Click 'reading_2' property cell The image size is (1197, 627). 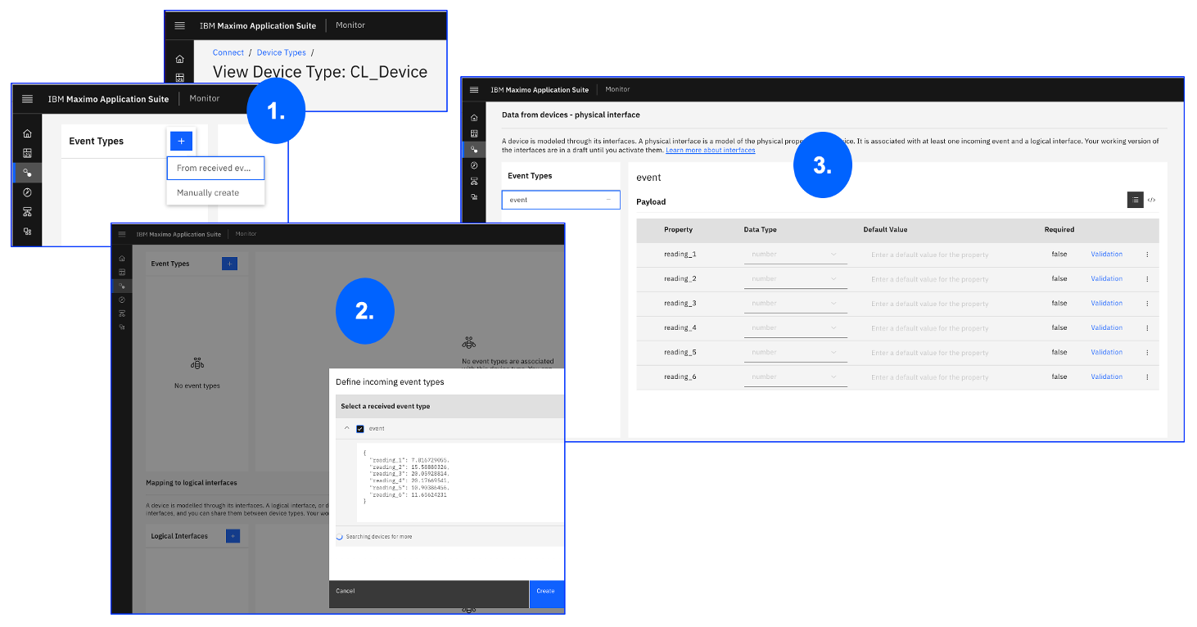tap(680, 279)
